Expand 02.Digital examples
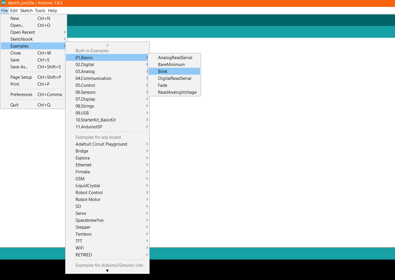 tap(107, 65)
